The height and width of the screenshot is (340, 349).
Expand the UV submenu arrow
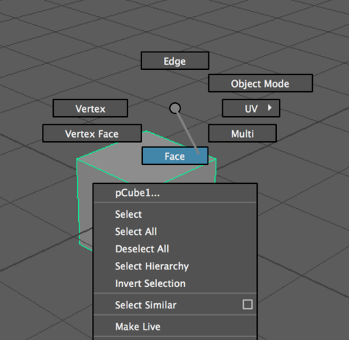269,107
